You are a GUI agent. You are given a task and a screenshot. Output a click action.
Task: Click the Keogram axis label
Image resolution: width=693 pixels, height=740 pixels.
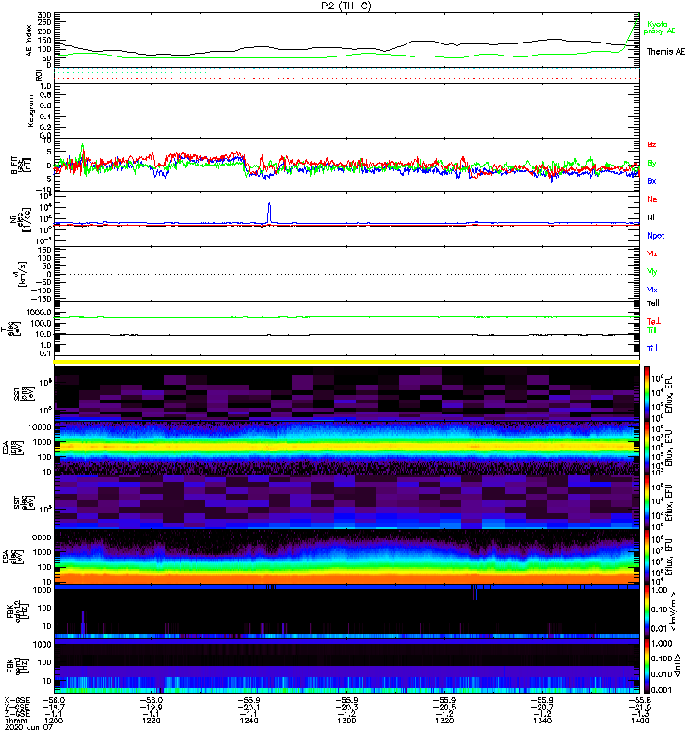[x=30, y=111]
